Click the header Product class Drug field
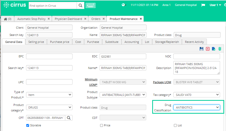Image resolution: width=226 pixels, height=131 pixels. (197, 35)
